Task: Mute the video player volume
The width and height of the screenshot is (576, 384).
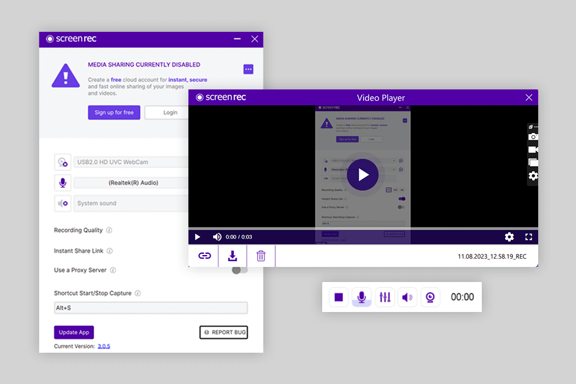Action: point(217,237)
